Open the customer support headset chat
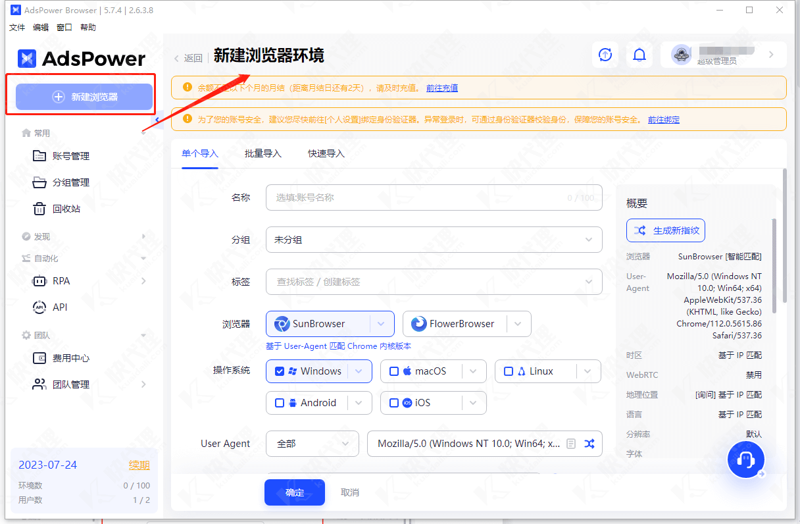 coord(745,459)
